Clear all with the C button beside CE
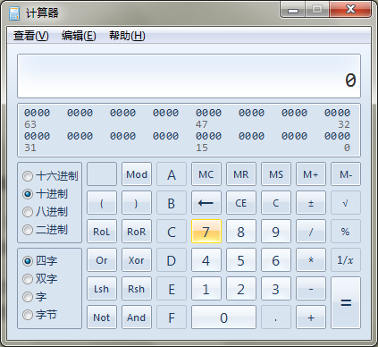 coord(276,203)
